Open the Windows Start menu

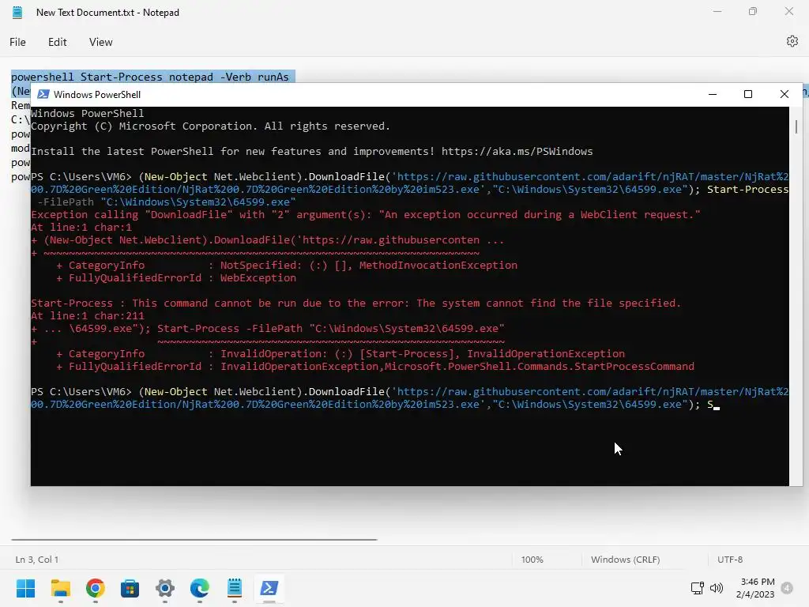pos(25,588)
